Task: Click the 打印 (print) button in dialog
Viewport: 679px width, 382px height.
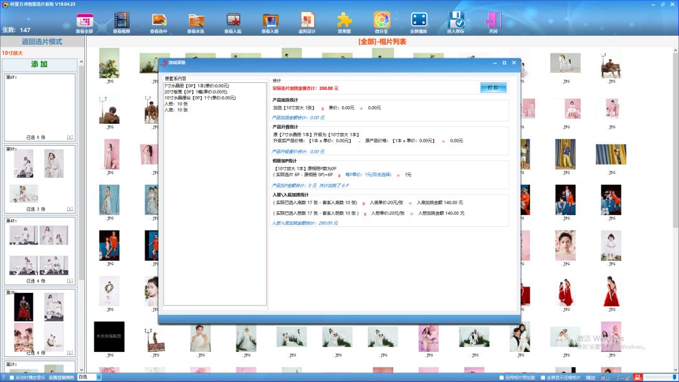Action: point(493,88)
